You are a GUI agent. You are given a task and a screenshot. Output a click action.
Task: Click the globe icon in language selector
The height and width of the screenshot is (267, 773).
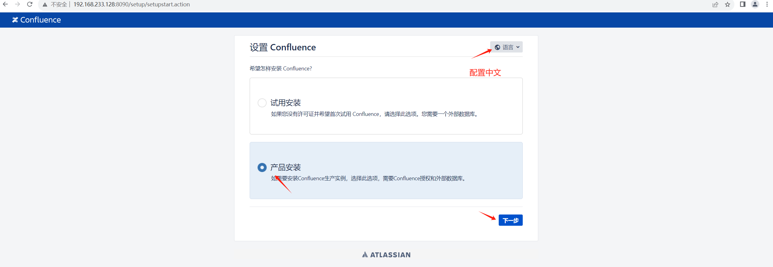click(x=497, y=47)
